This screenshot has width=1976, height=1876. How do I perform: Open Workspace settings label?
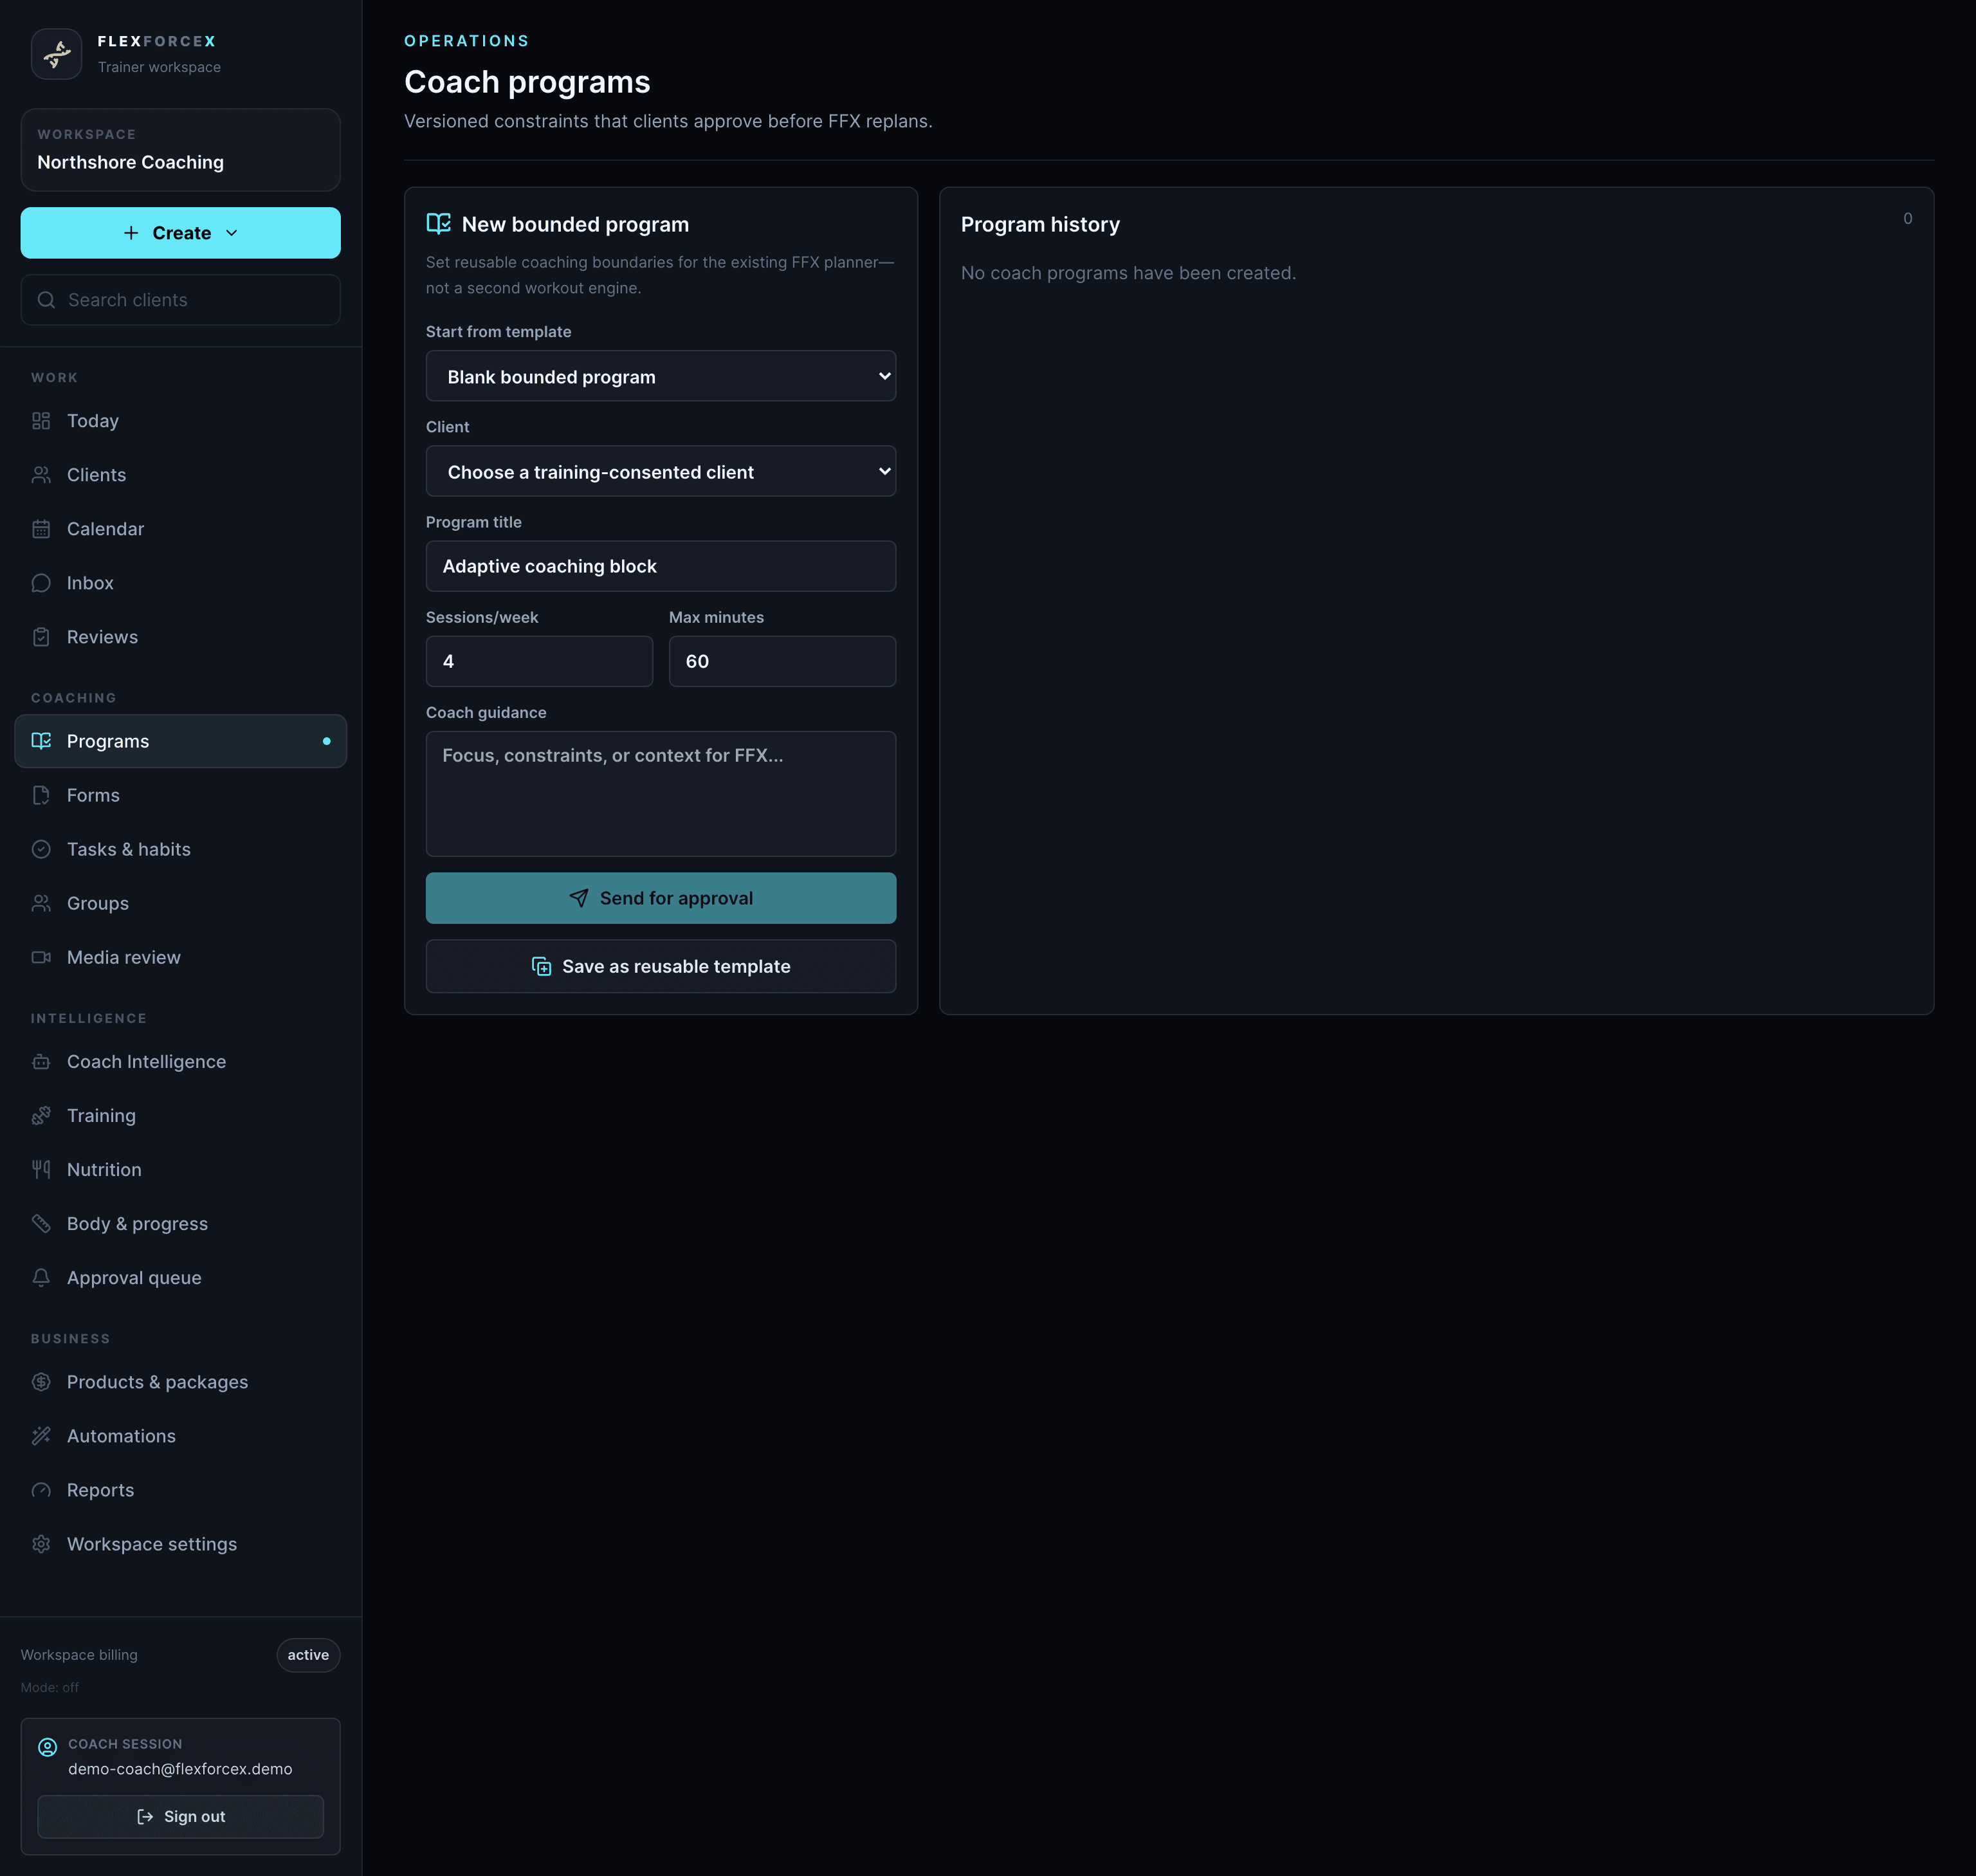tap(152, 1544)
